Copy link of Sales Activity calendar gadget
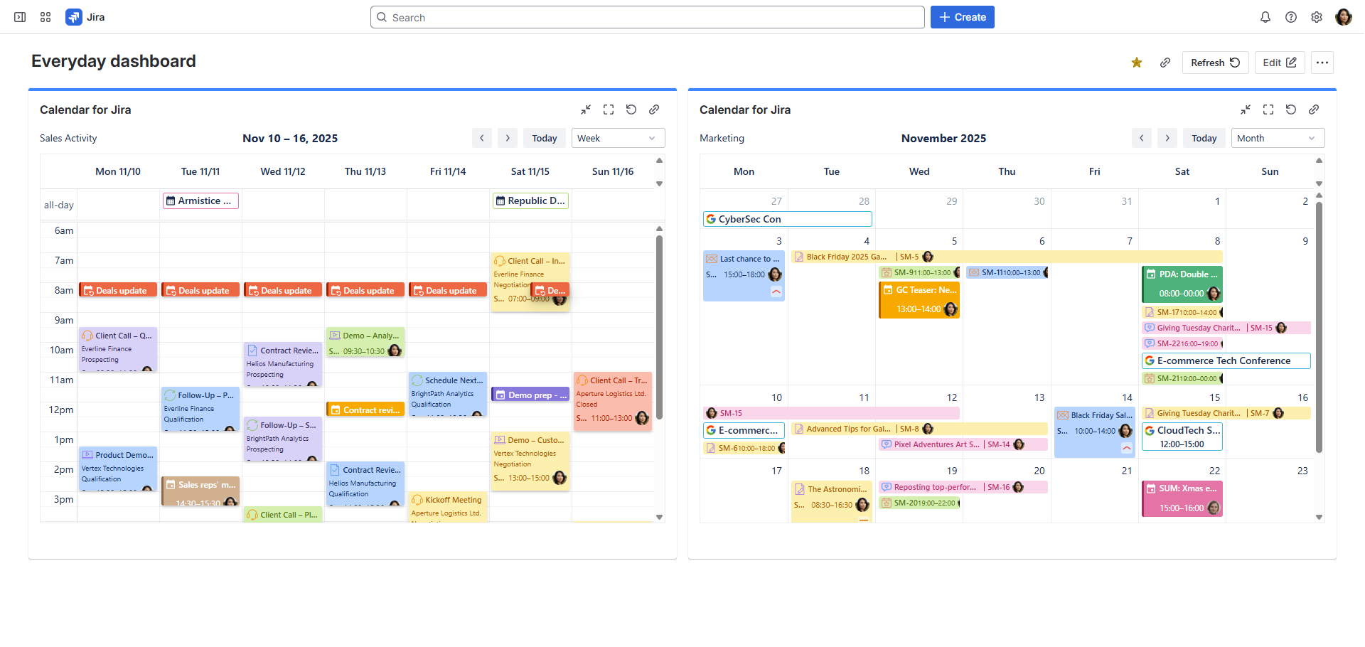The image size is (1365, 647). 654,109
